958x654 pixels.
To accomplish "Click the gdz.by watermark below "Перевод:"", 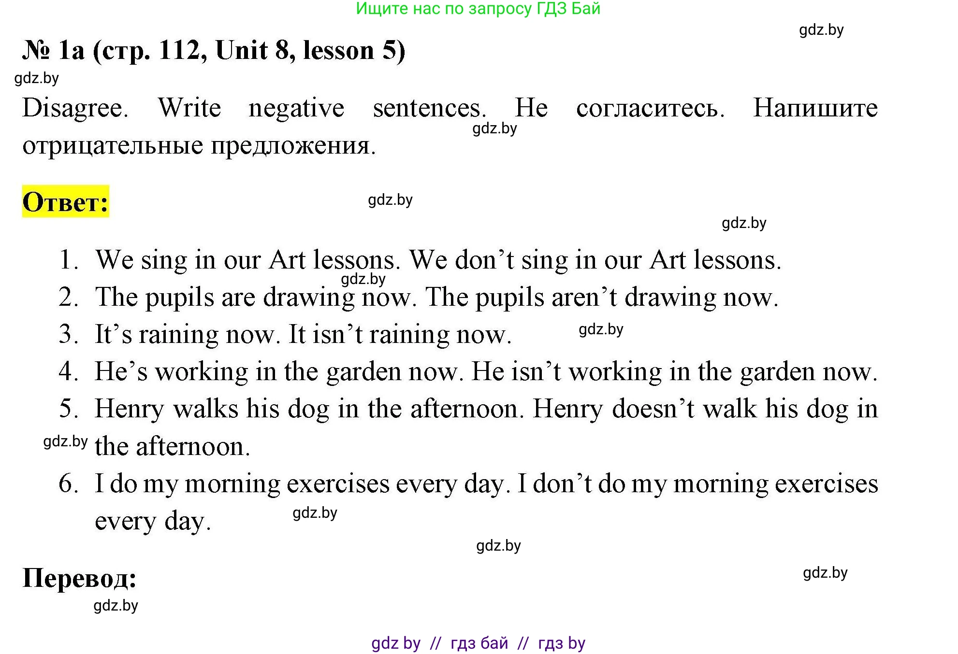I will coord(116,605).
